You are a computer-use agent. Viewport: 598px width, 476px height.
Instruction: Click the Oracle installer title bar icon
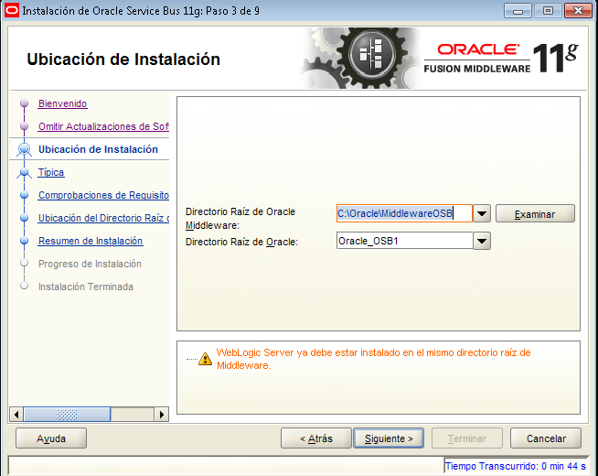pos(12,10)
